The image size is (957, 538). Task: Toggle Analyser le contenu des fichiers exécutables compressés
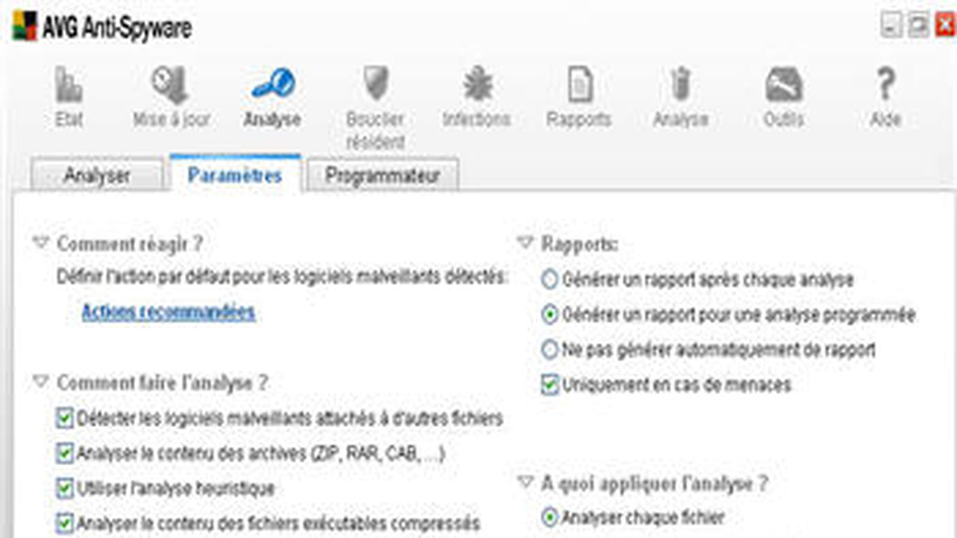65,523
